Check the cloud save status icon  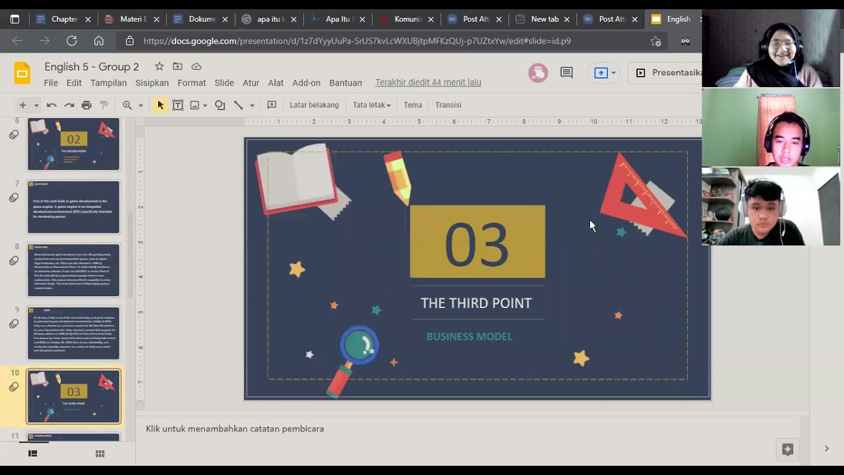pos(196,67)
